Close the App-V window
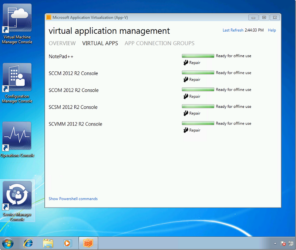The height and width of the screenshot is (250, 296). (x=275, y=17)
